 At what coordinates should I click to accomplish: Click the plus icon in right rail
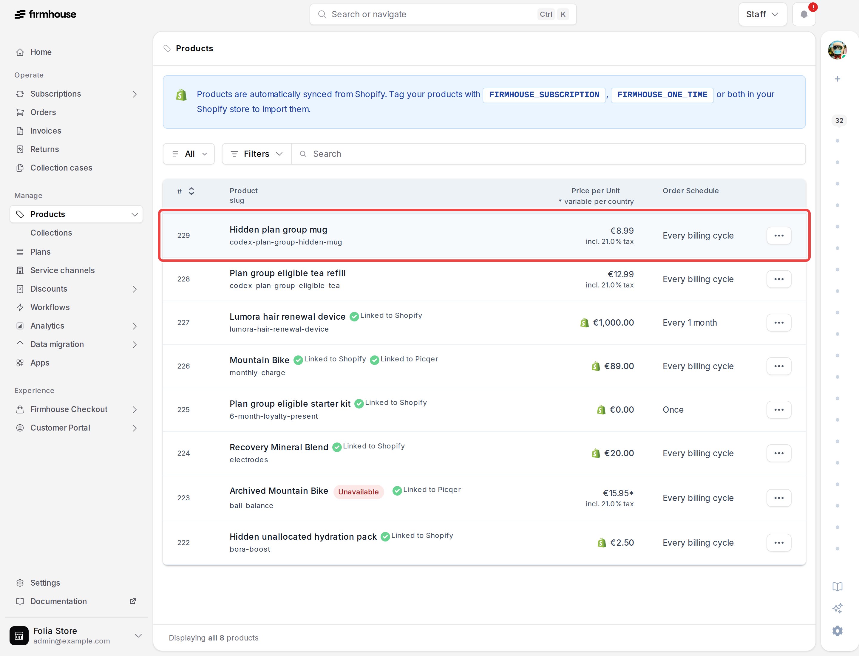tap(837, 79)
